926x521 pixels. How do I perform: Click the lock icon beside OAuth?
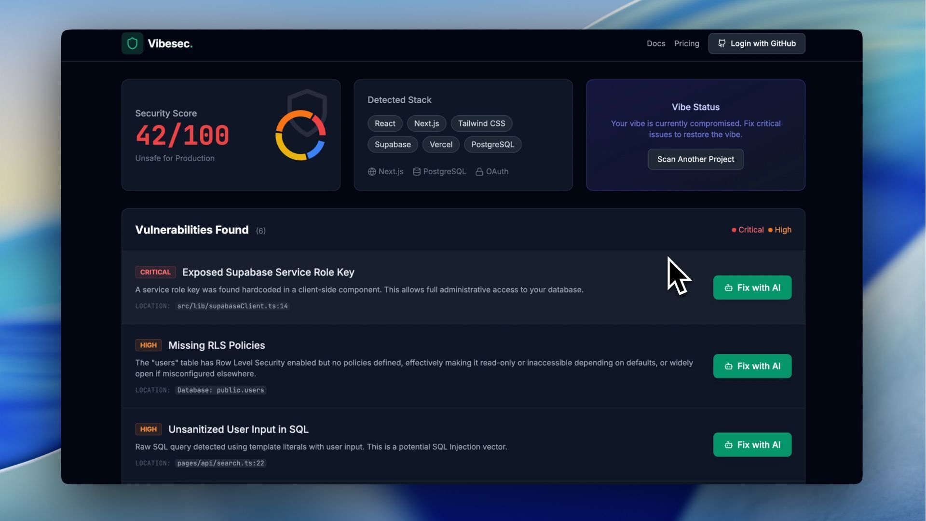[479, 172]
